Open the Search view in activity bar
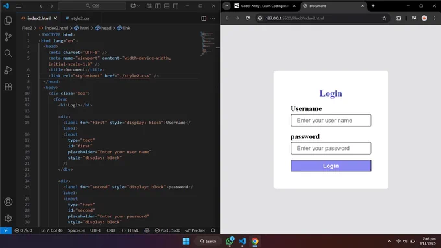 (x=8, y=53)
